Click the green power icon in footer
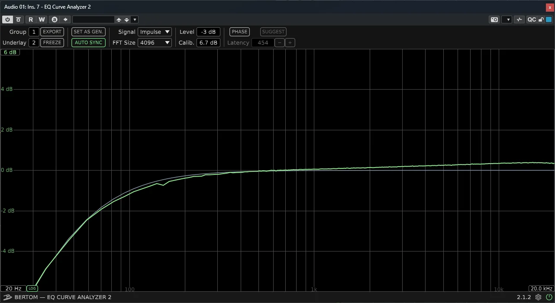 (549, 297)
